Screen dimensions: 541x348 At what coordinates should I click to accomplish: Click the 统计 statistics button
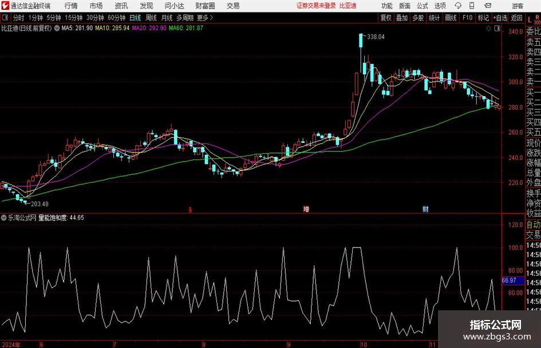click(x=434, y=18)
